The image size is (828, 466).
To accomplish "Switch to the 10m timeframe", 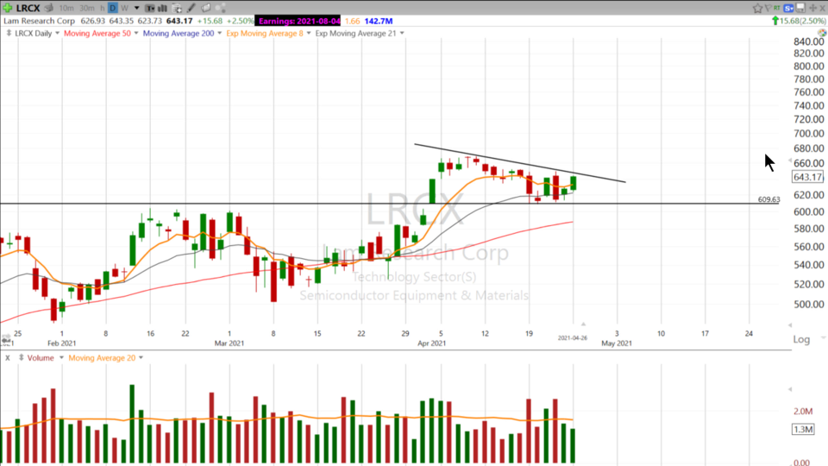I will [66, 8].
